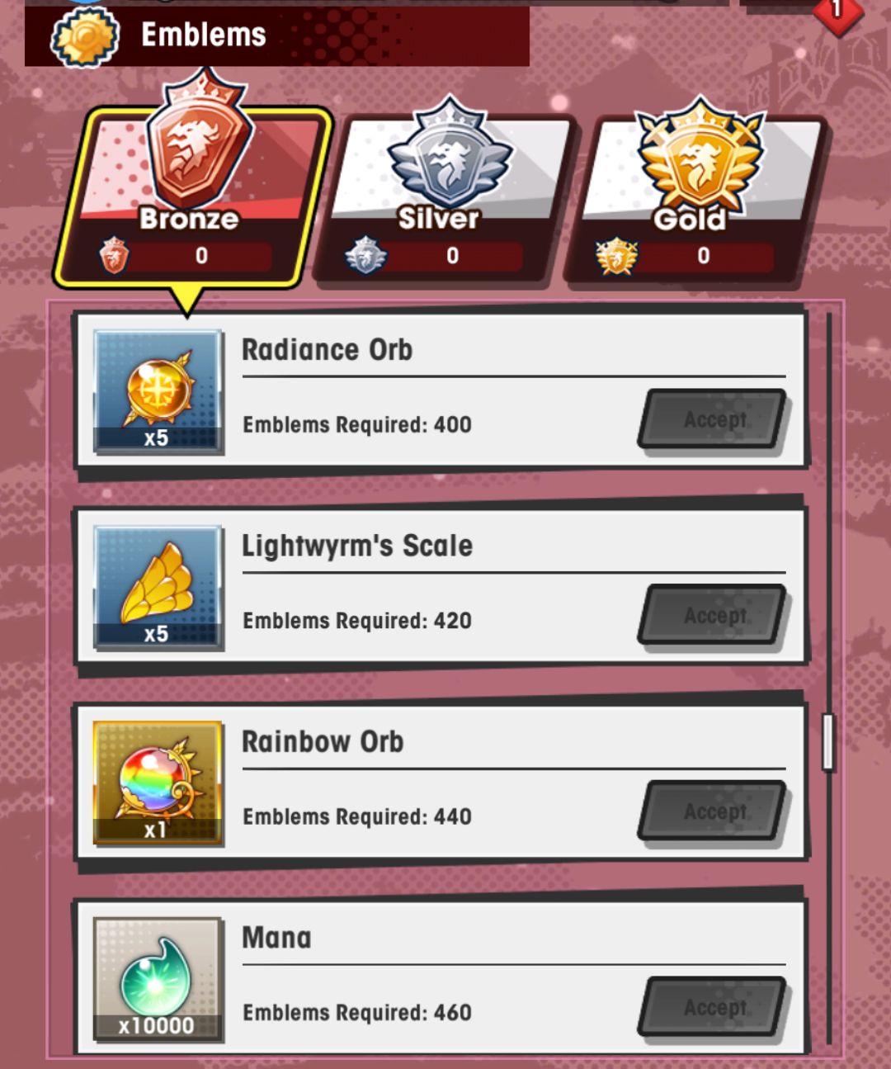Tap the Rainbow Orb item icon
891x1069 pixels.
157,783
